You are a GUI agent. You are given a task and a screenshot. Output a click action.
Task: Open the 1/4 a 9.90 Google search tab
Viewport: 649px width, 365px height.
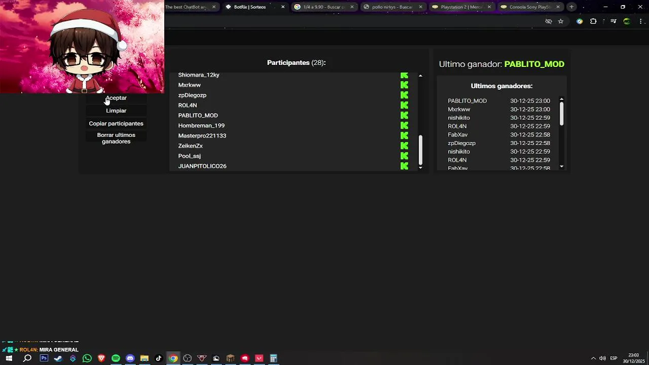pyautogui.click(x=323, y=7)
